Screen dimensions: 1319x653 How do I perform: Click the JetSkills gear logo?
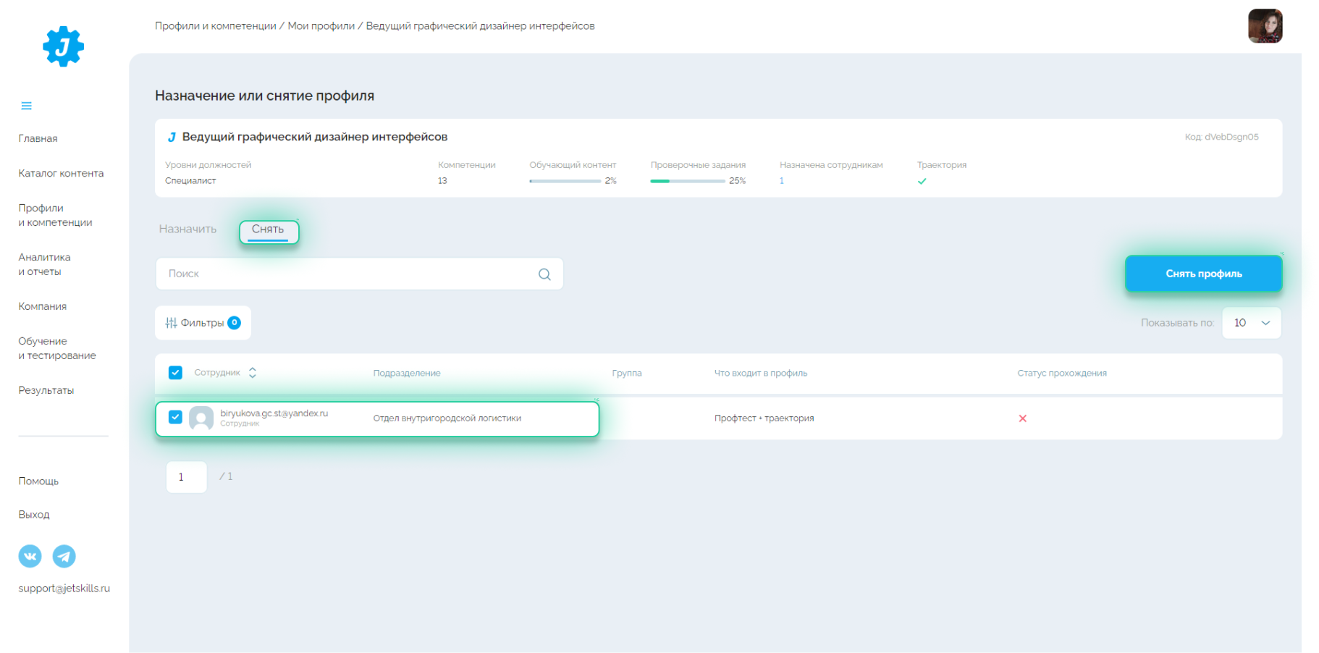63,47
